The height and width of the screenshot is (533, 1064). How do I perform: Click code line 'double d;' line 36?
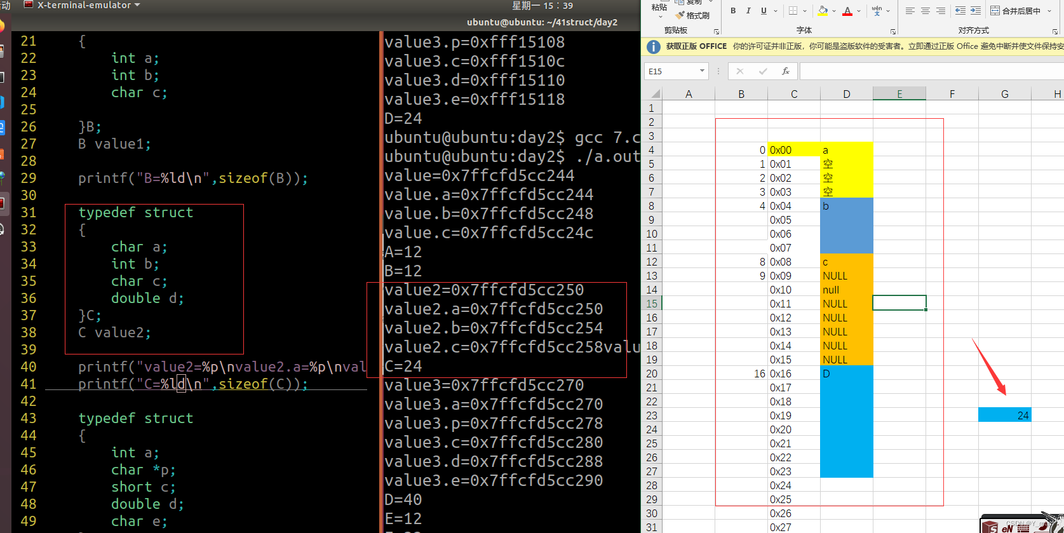click(x=147, y=298)
